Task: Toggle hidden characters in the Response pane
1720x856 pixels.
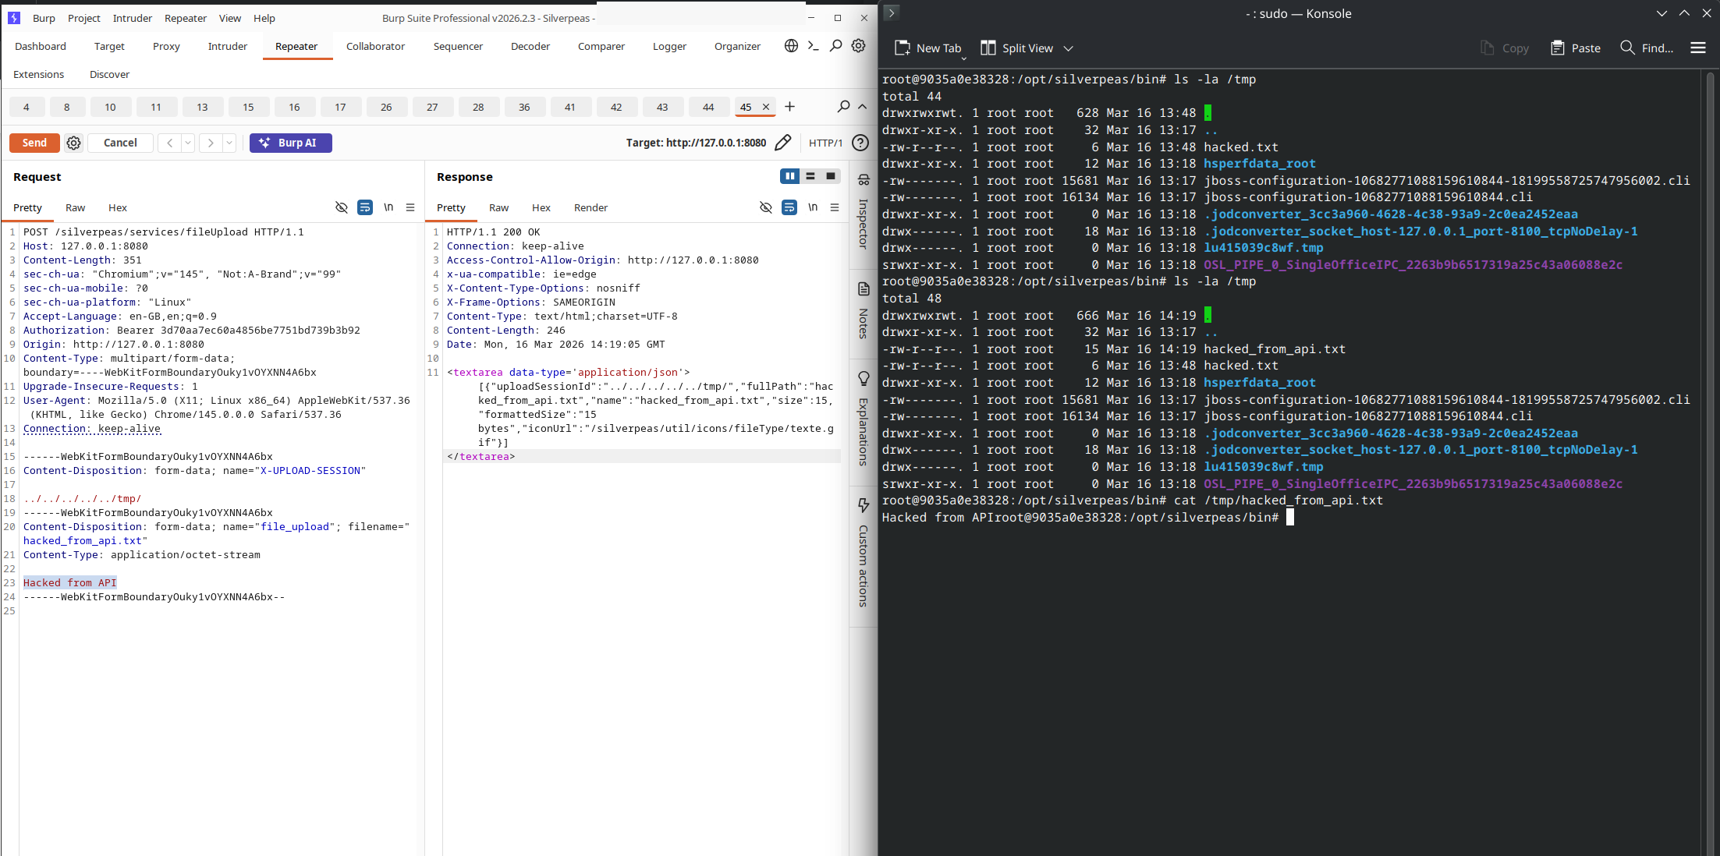Action: click(x=766, y=207)
